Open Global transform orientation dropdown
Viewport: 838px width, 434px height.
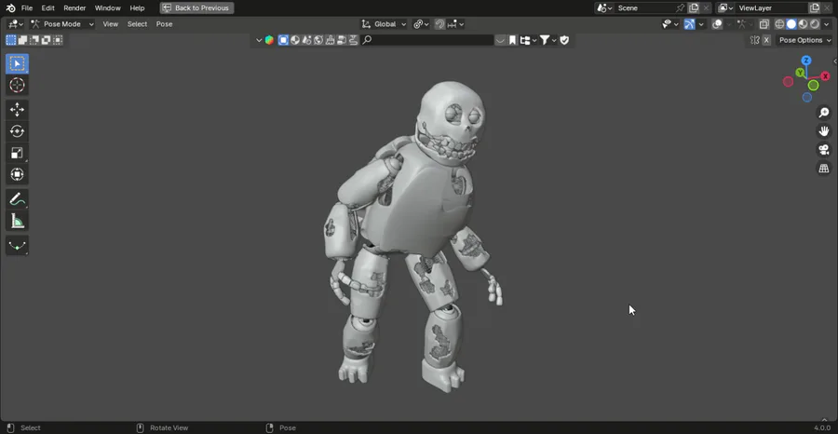pos(384,24)
